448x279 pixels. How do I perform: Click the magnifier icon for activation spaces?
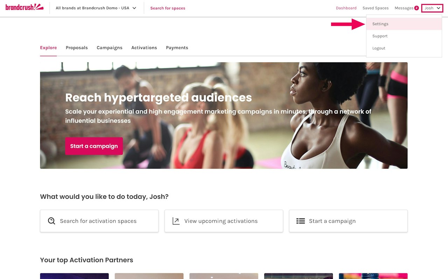click(x=51, y=221)
